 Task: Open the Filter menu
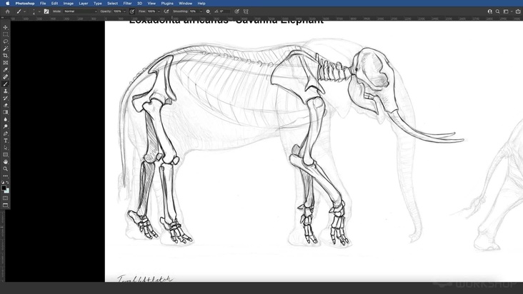coord(127,4)
